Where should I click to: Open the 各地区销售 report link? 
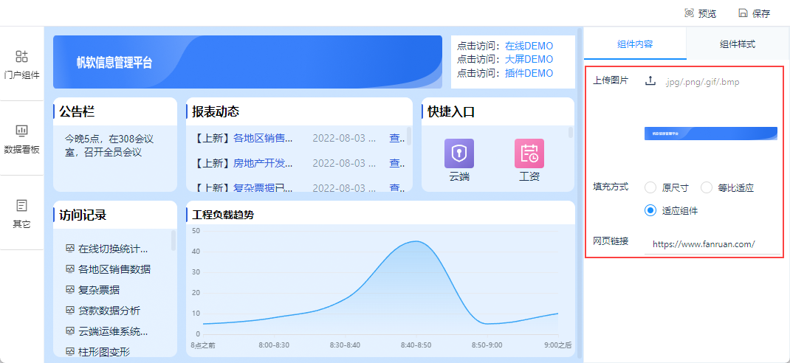point(263,138)
